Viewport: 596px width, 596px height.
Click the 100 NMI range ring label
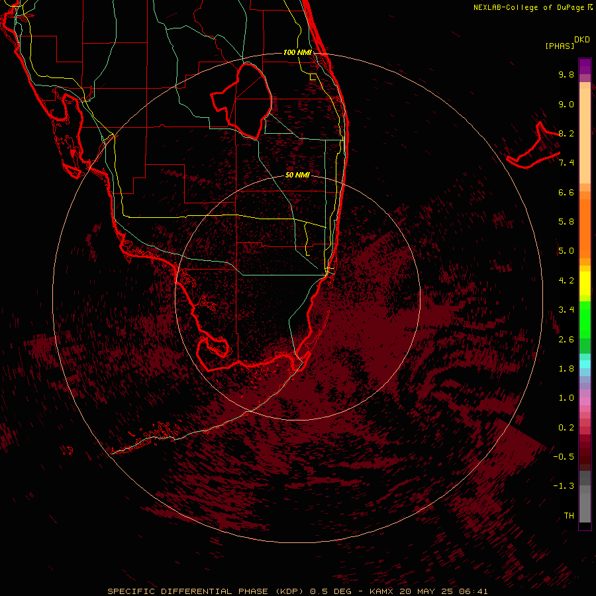coord(297,52)
